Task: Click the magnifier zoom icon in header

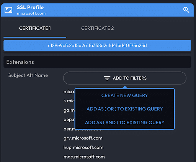Action: [186, 10]
